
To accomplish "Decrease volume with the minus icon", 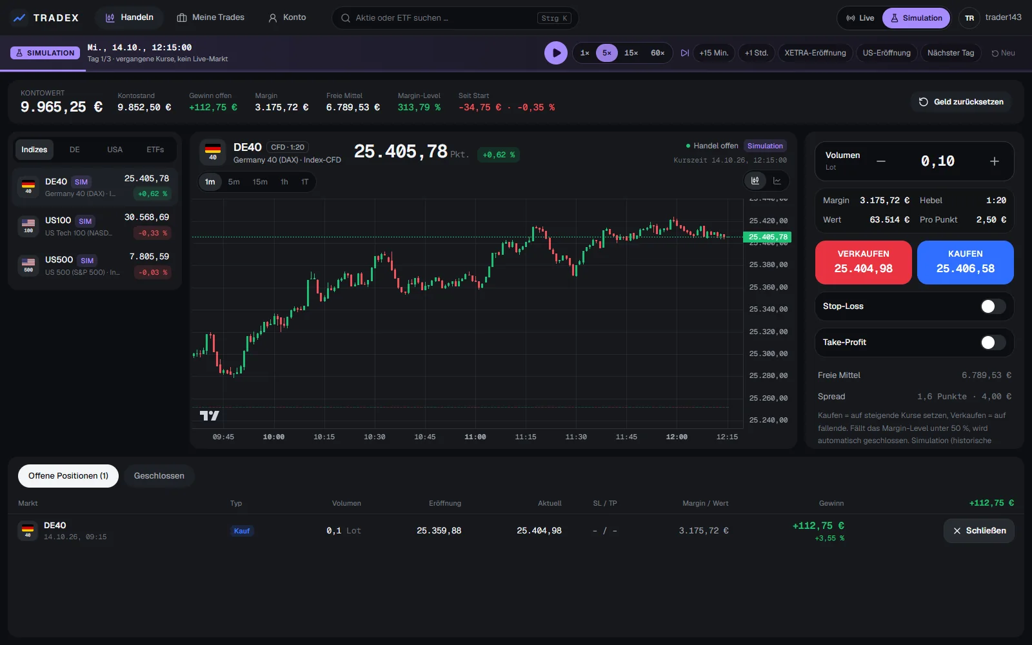I will 881,161.
